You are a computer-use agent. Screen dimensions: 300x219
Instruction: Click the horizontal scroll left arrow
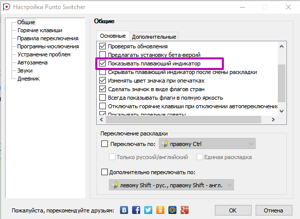101,120
